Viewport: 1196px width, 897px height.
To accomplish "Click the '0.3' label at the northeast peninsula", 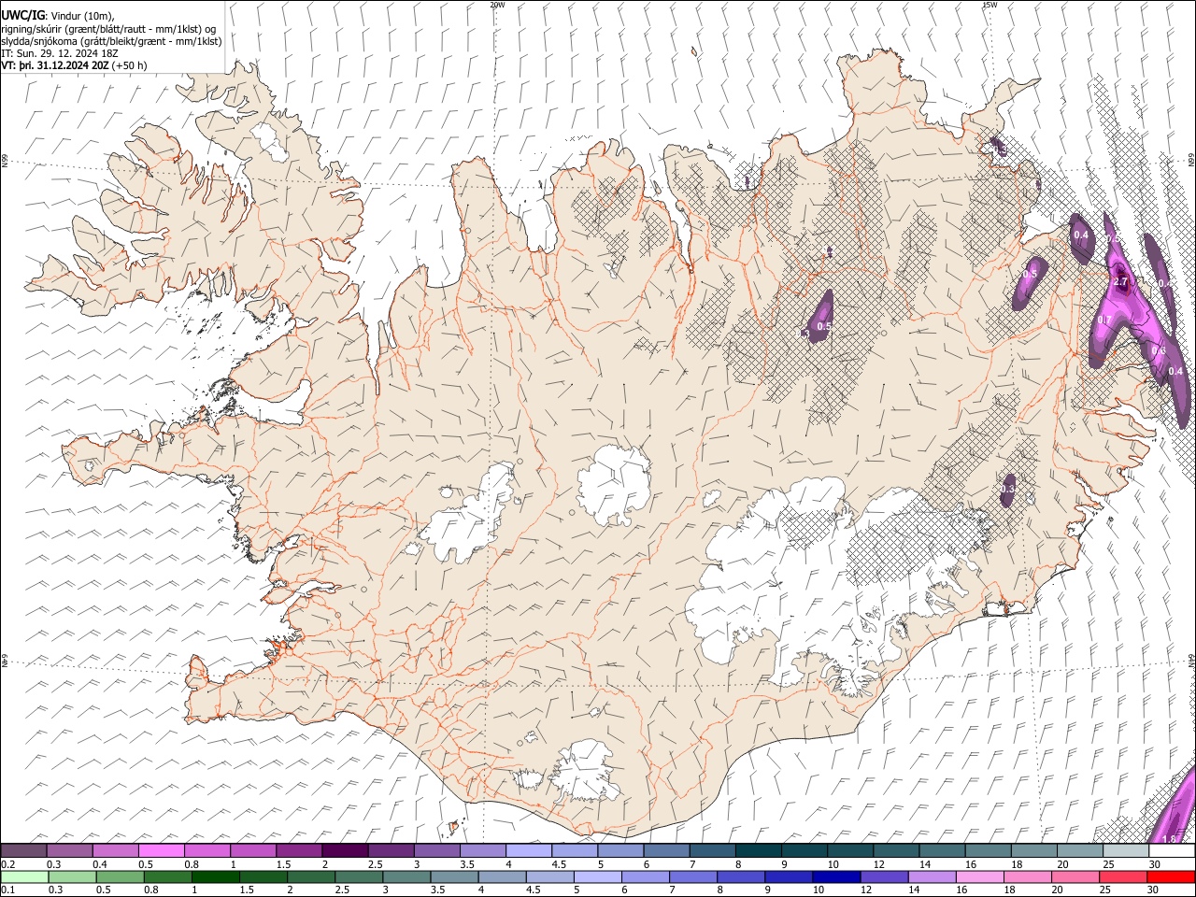I will coord(1000,149).
